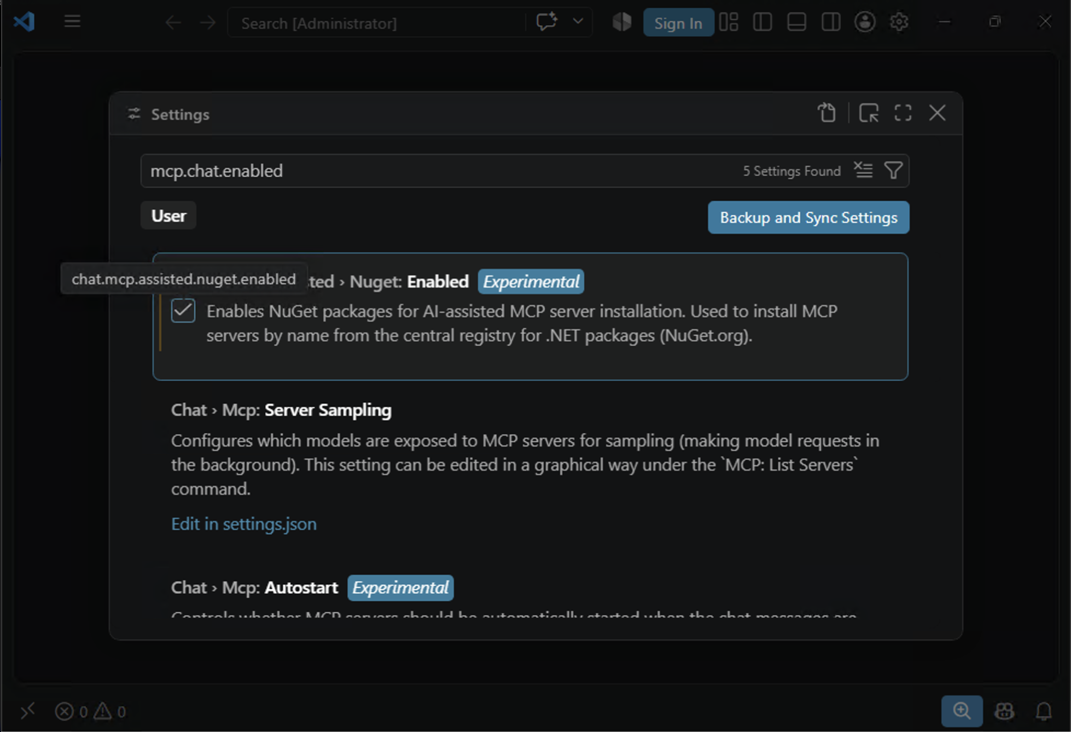Open the Manage gear icon
1071x732 pixels.
pos(899,22)
